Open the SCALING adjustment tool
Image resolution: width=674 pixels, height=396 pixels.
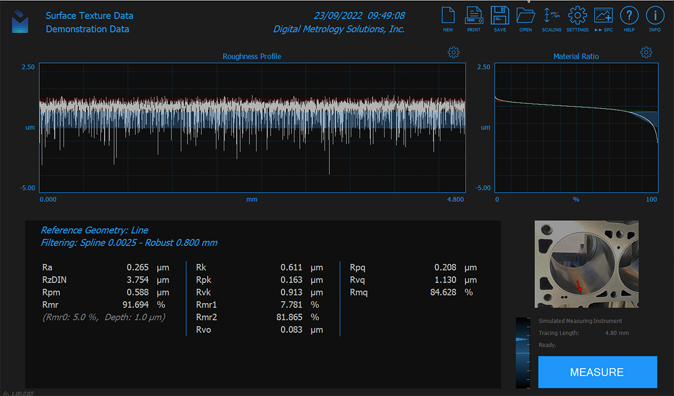[x=552, y=19]
